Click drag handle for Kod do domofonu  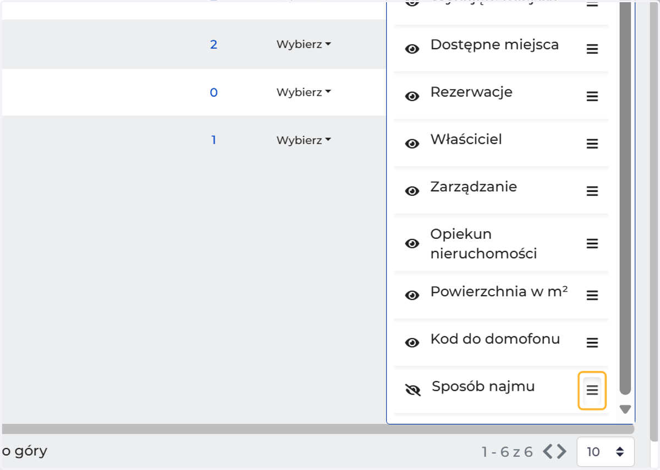point(592,343)
